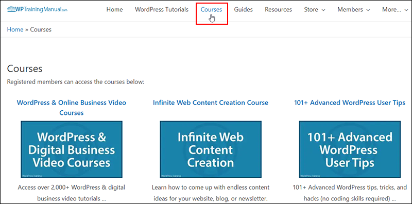Open the Resources menu item
The height and width of the screenshot is (204, 412).
click(x=278, y=10)
